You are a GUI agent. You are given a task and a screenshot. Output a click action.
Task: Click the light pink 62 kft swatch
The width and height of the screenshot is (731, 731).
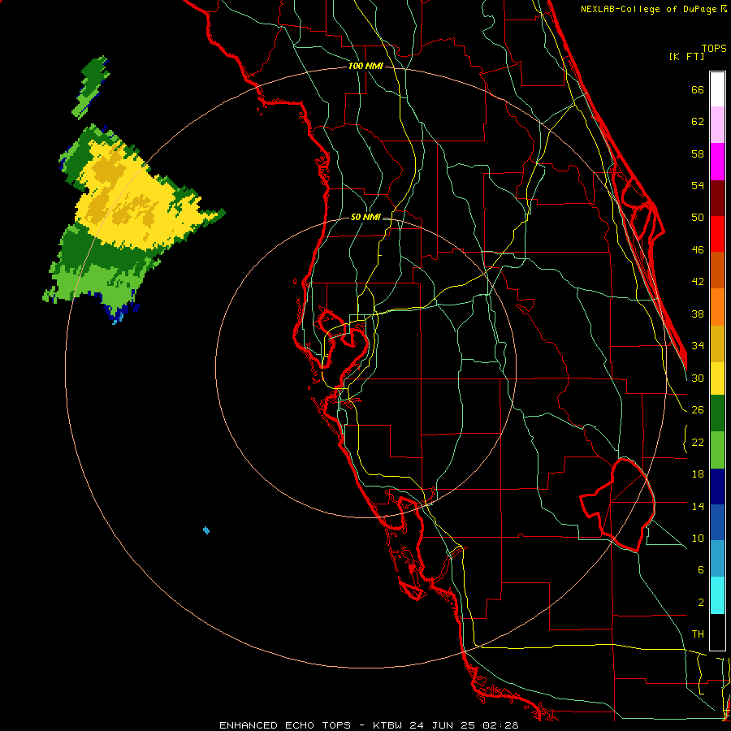click(717, 125)
